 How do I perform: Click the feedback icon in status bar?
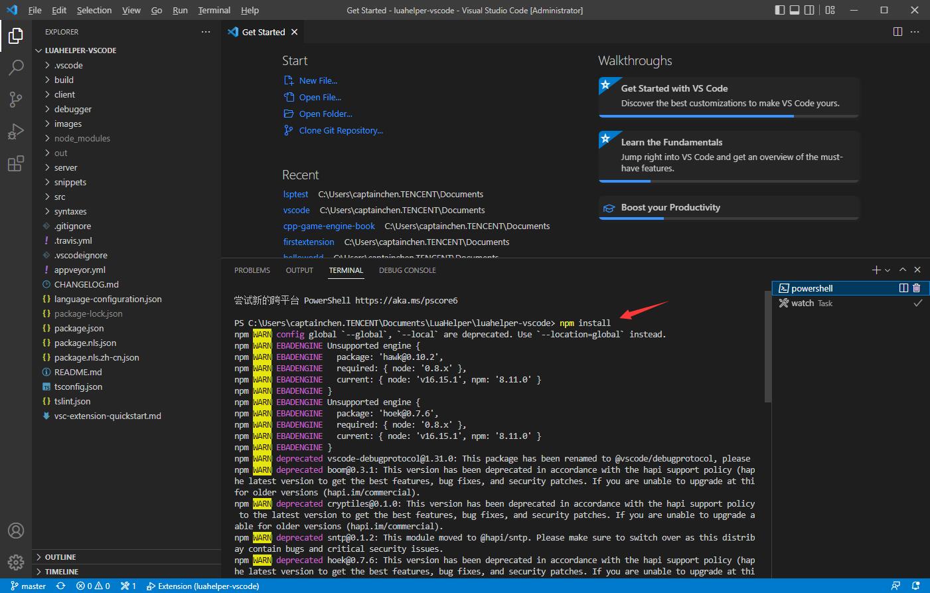(x=896, y=586)
